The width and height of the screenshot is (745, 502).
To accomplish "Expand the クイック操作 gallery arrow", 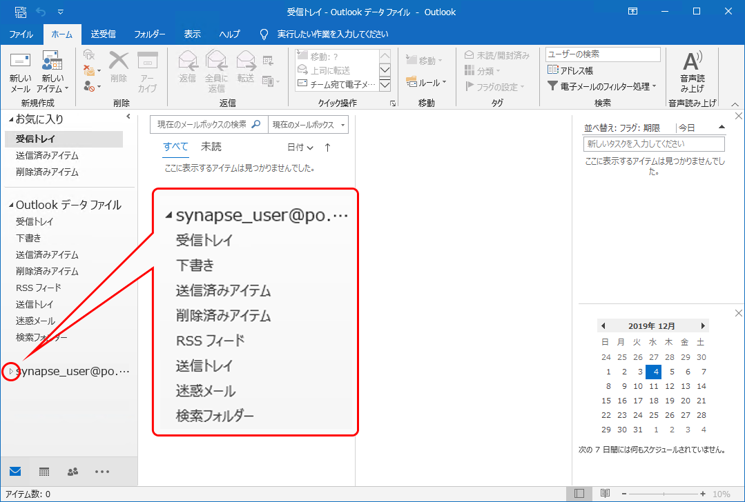I will coord(385,86).
